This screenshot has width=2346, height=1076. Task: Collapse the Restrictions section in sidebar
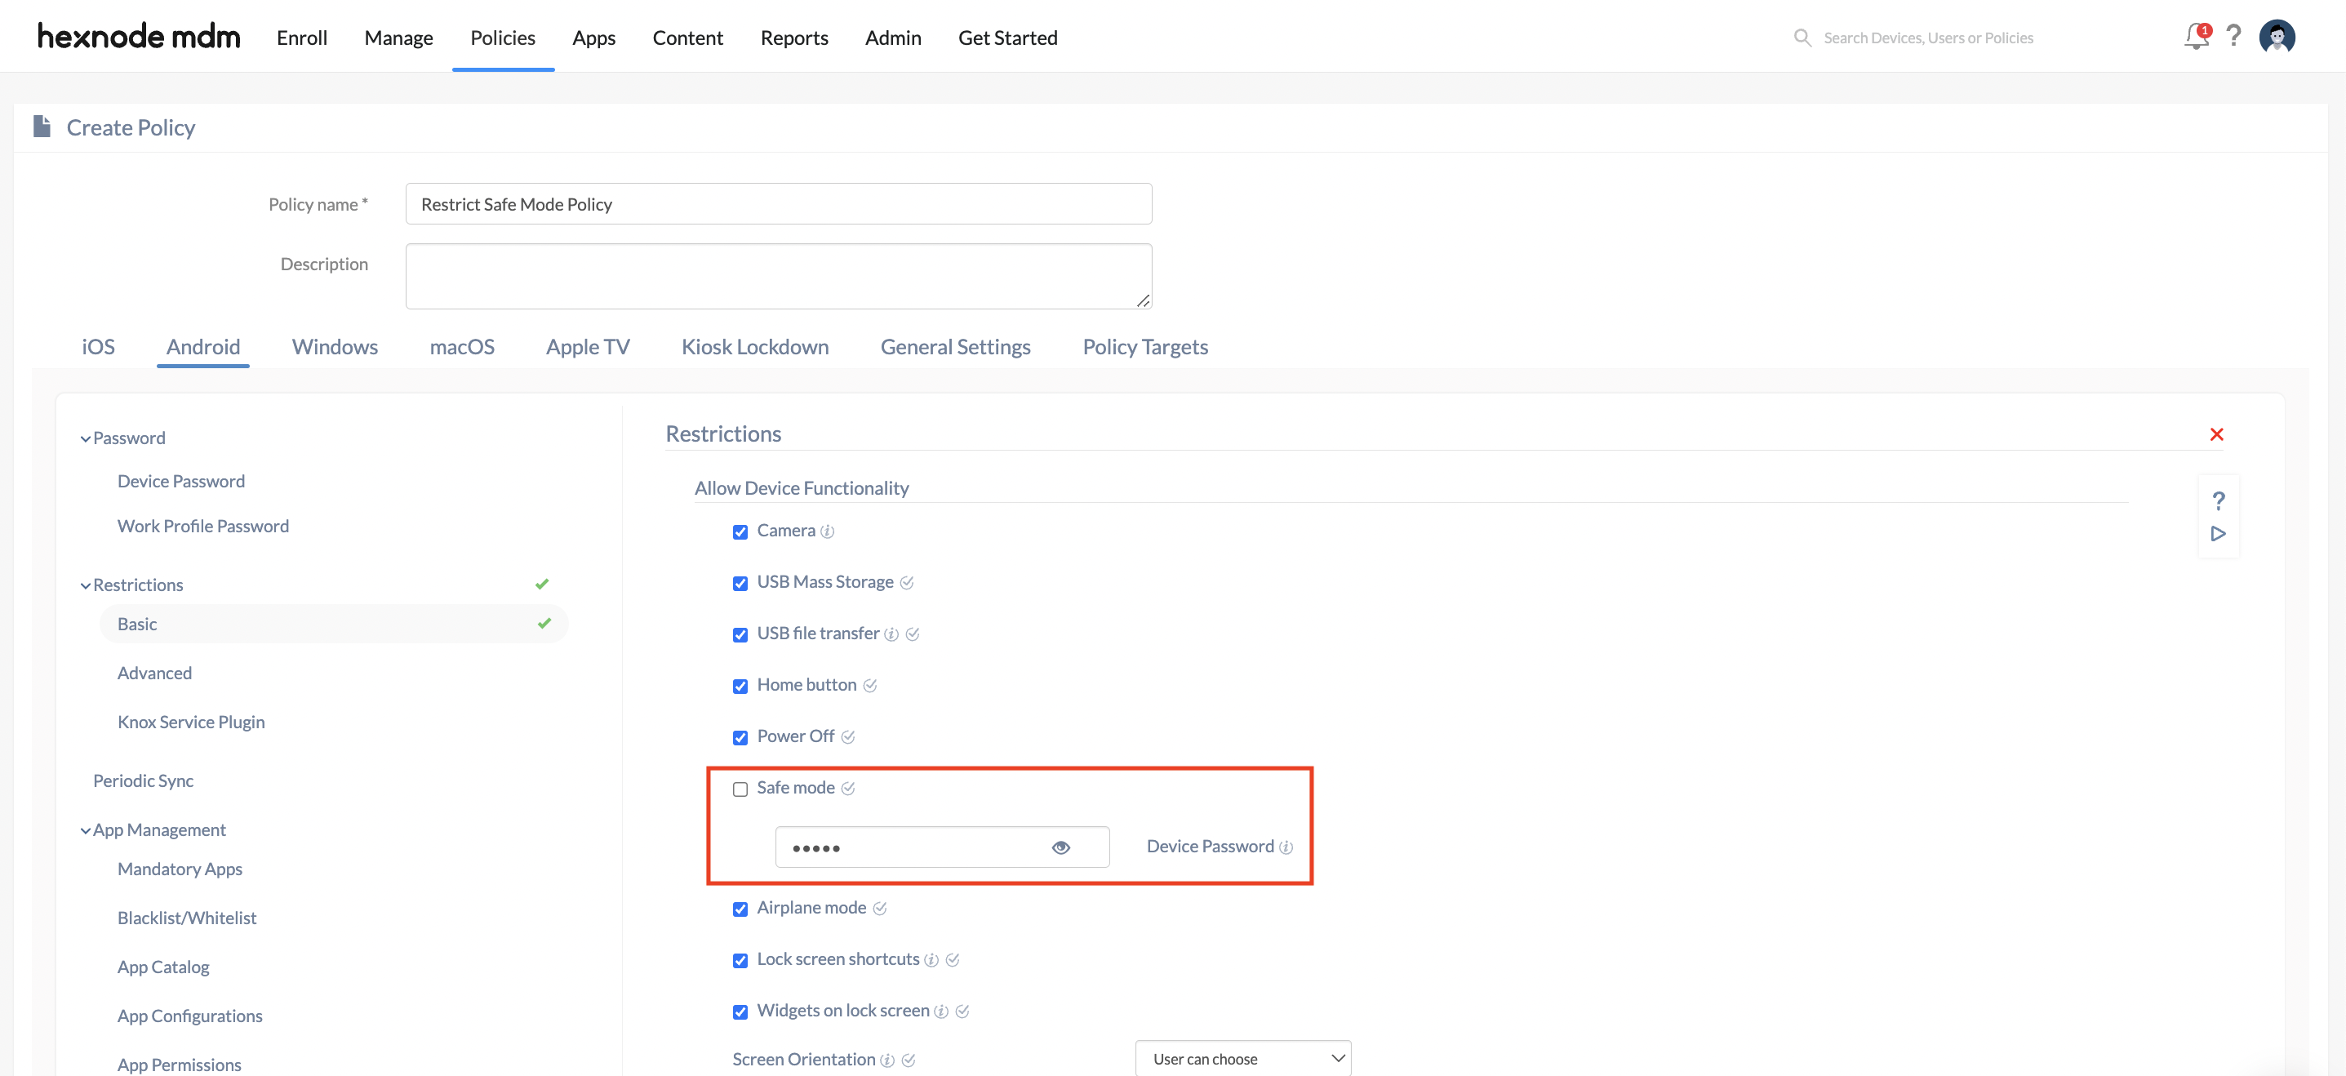86,586
